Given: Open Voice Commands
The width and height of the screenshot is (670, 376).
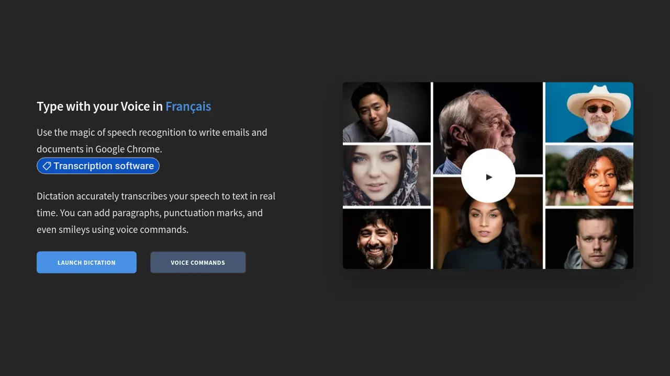Looking at the screenshot, I should tap(198, 262).
